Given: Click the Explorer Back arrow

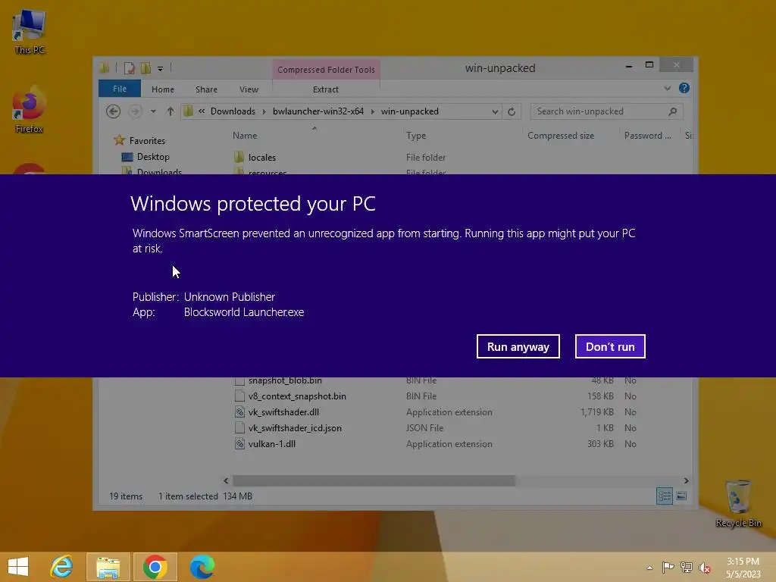Looking at the screenshot, I should pos(114,111).
